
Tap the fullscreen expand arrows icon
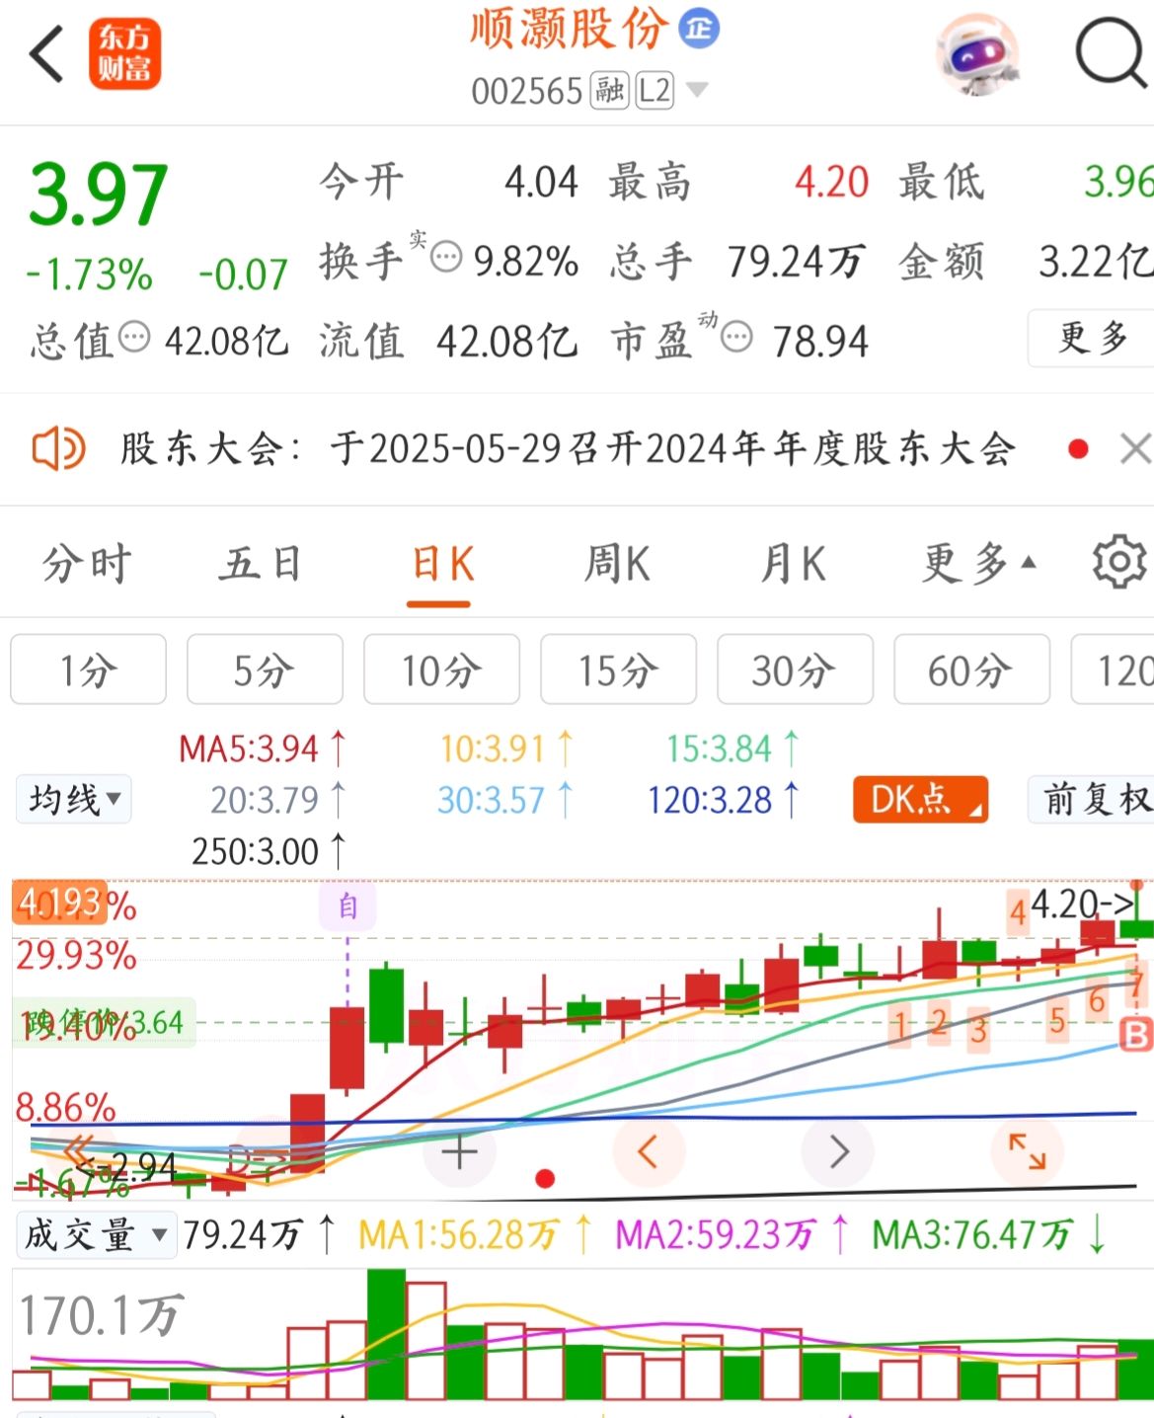(1027, 1151)
